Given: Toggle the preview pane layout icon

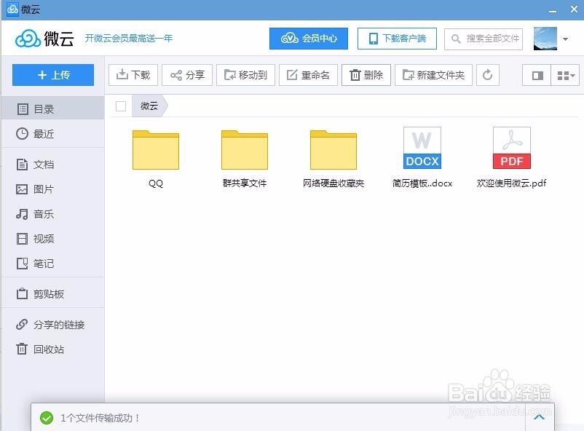Looking at the screenshot, I should pos(537,75).
